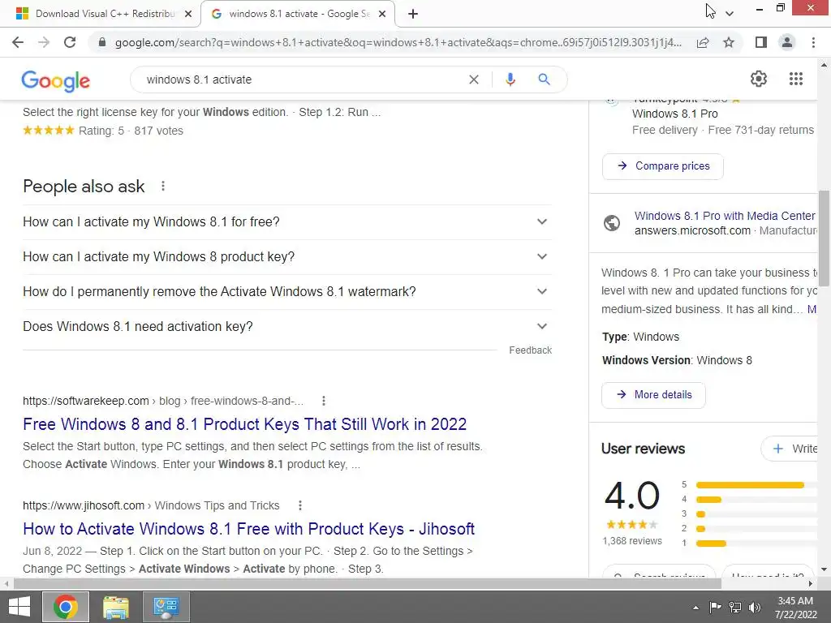Open the Google apps grid
Image resolution: width=831 pixels, height=623 pixels.
(795, 79)
